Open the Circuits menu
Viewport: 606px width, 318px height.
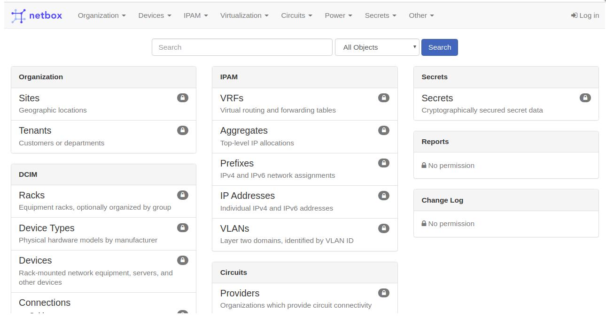pyautogui.click(x=296, y=15)
